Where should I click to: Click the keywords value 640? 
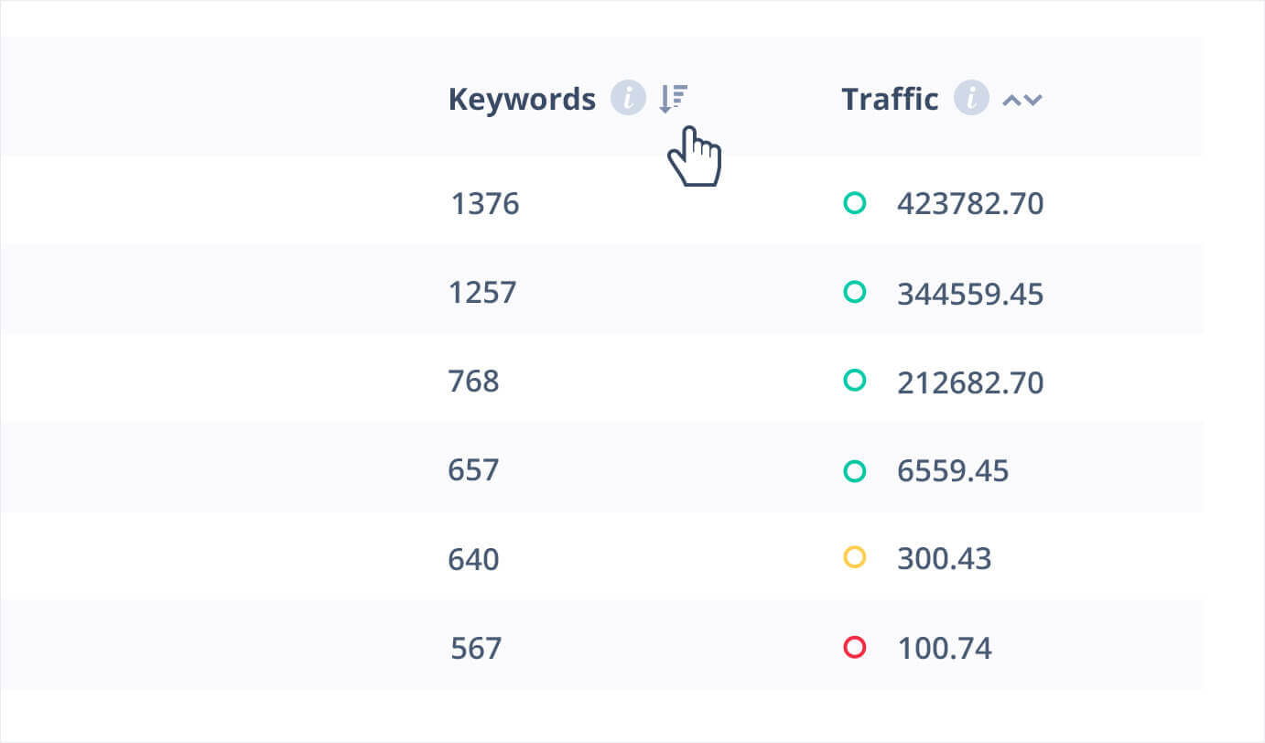473,559
